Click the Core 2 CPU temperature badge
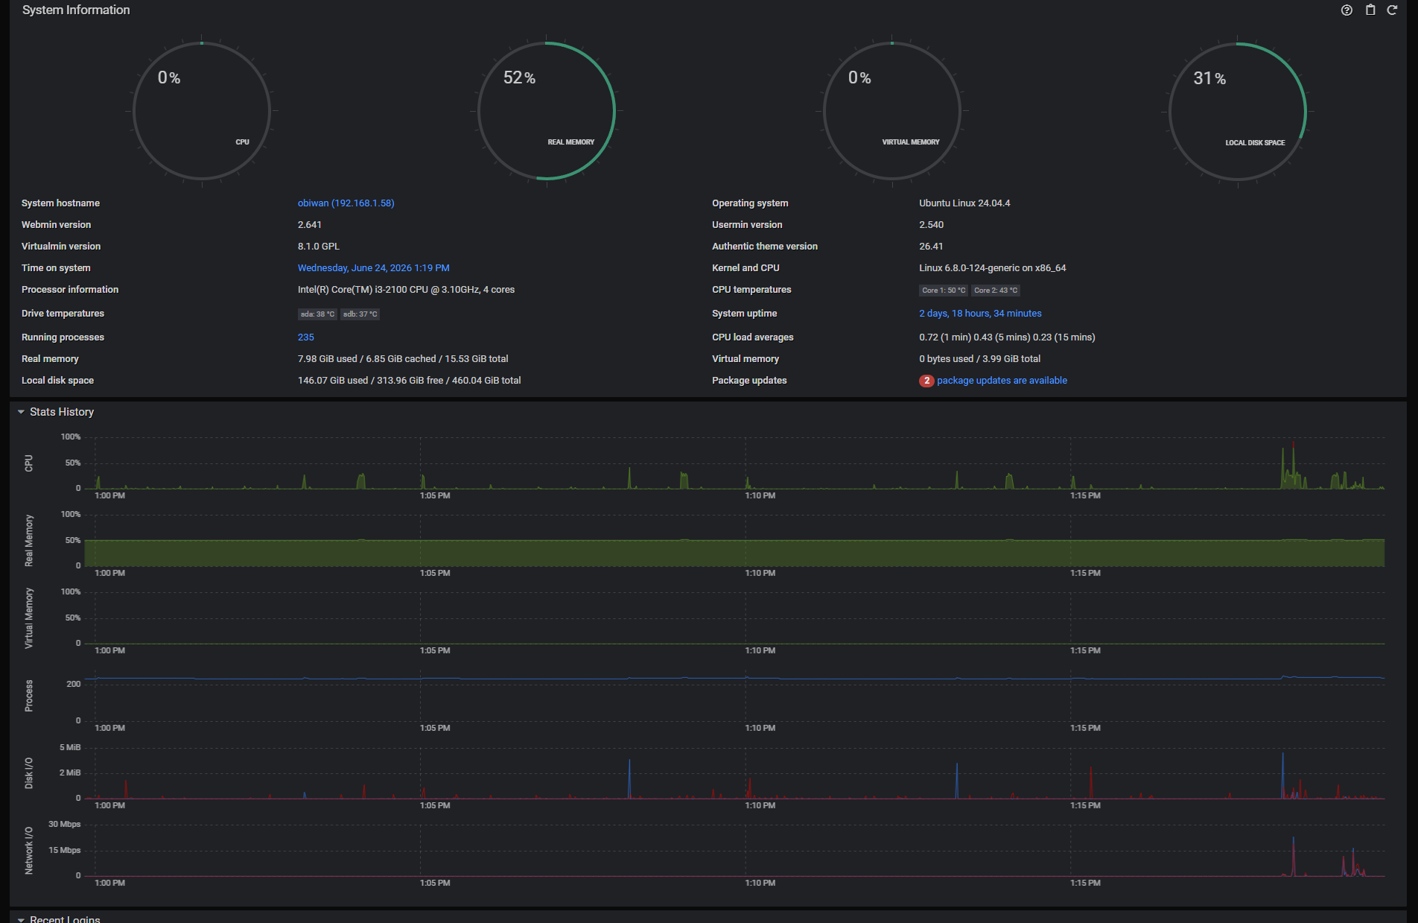The image size is (1418, 923). click(996, 291)
